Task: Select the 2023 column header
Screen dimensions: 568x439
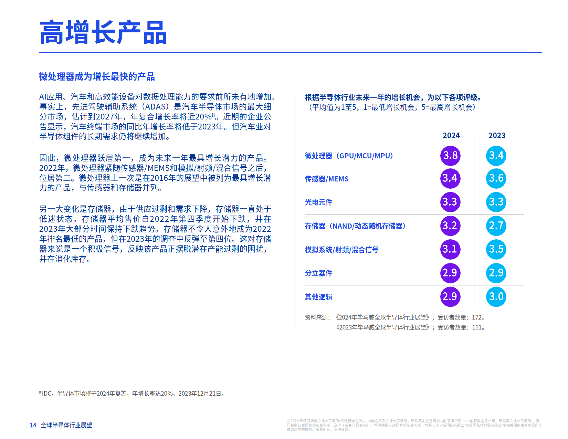Action: coord(497,135)
